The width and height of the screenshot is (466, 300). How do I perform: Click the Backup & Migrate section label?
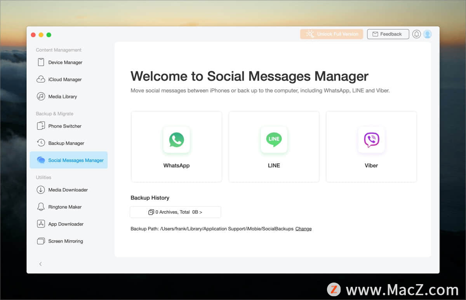tap(55, 114)
